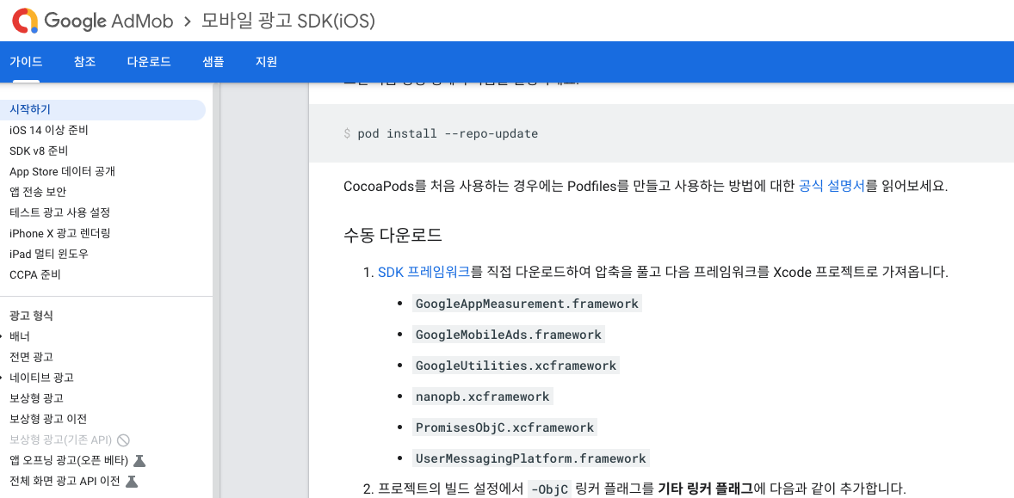Click GoogleUtilities.xcframework code text

click(x=516, y=366)
